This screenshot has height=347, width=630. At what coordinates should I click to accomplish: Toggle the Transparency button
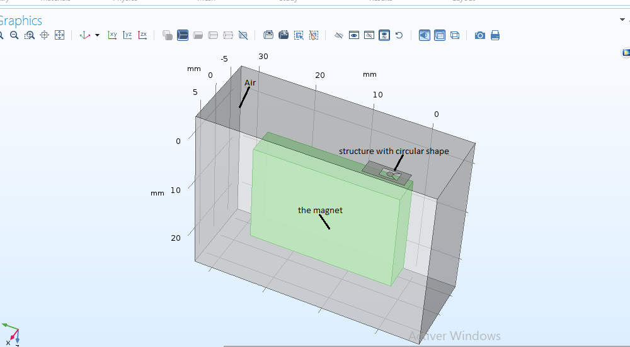point(440,35)
